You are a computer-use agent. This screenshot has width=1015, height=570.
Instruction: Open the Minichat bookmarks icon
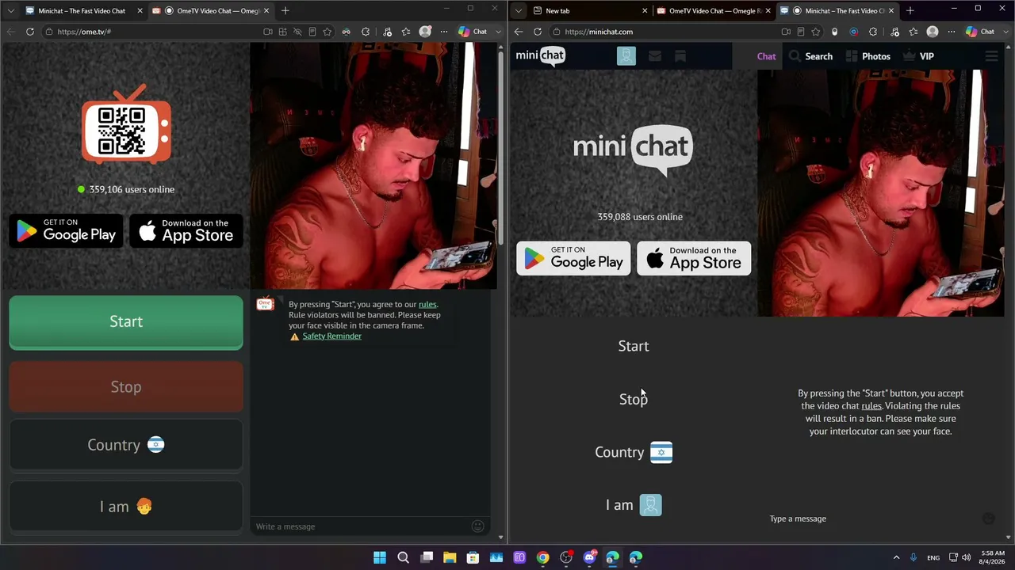(680, 56)
